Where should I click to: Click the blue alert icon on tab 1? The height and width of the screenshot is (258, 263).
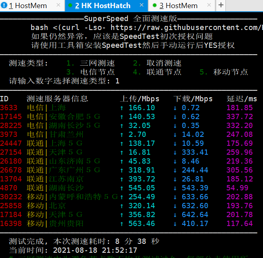pyautogui.click(x=4, y=5)
